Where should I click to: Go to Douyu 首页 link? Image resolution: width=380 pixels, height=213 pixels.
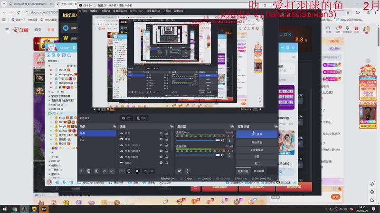[x=38, y=30]
